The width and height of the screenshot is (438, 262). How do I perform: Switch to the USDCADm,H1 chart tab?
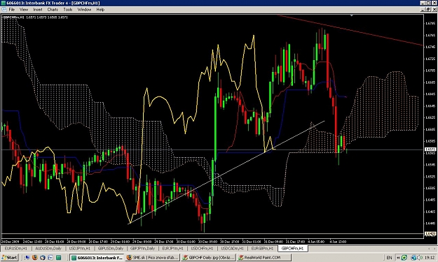(232, 248)
